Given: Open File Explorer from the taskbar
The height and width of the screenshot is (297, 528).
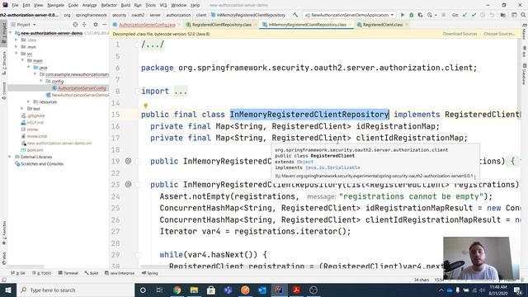Looking at the screenshot, I should [x=195, y=290].
